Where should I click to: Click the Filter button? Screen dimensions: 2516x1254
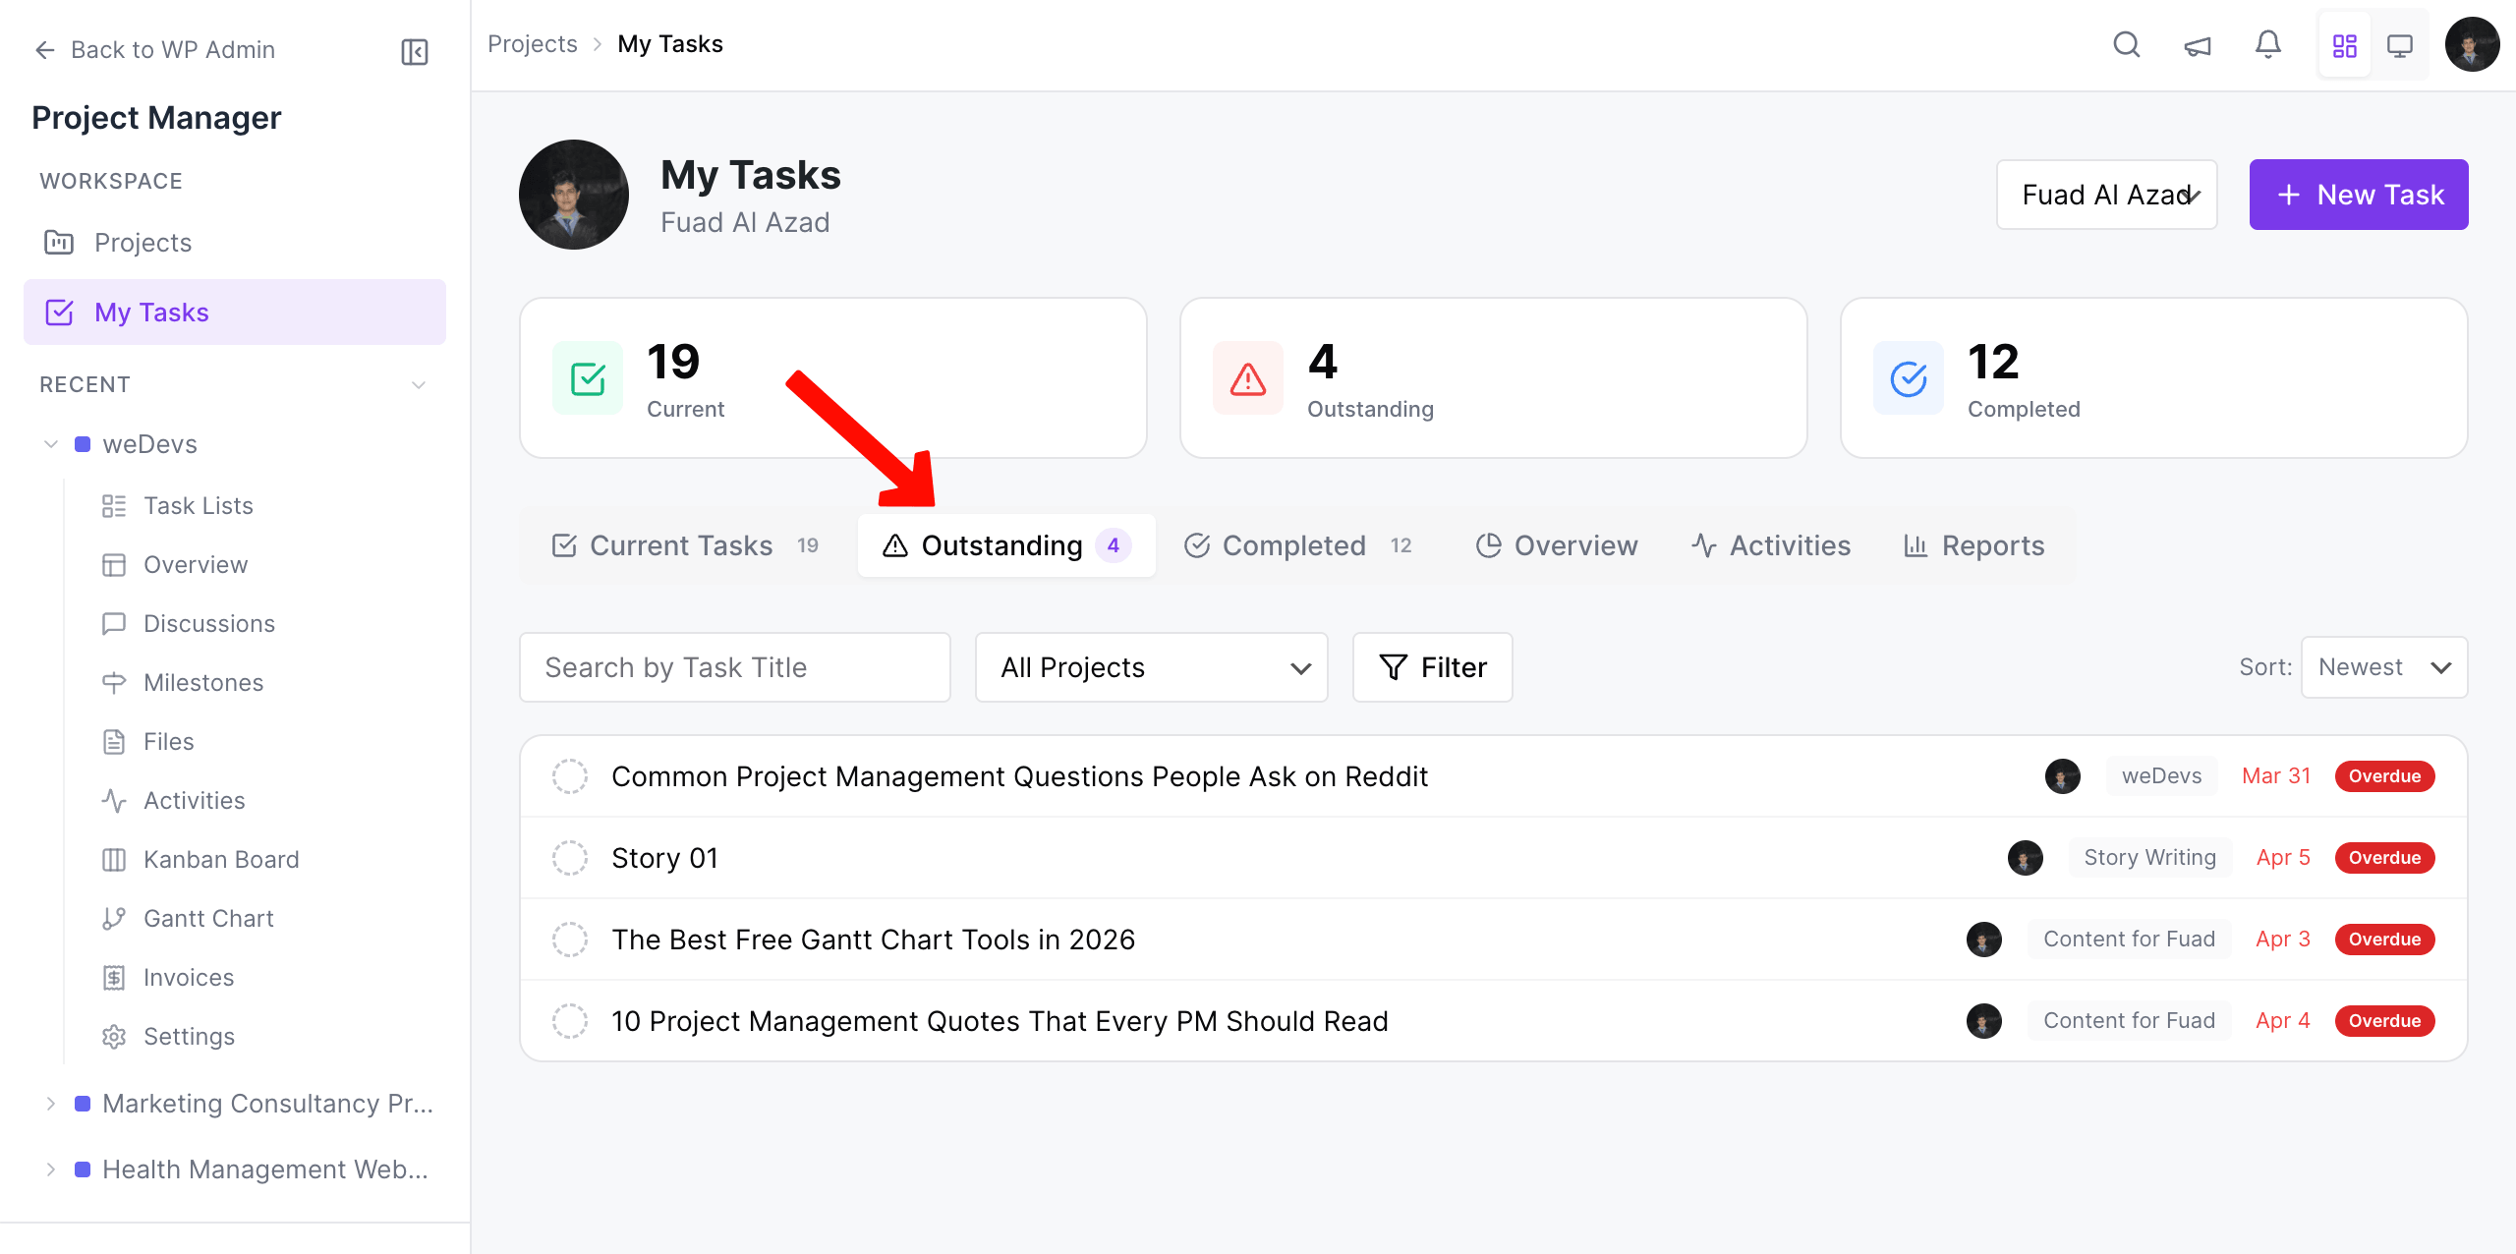click(x=1433, y=667)
